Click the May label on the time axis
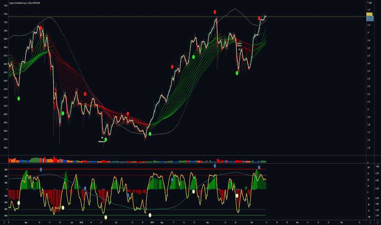381x225 pixels. coord(26,222)
